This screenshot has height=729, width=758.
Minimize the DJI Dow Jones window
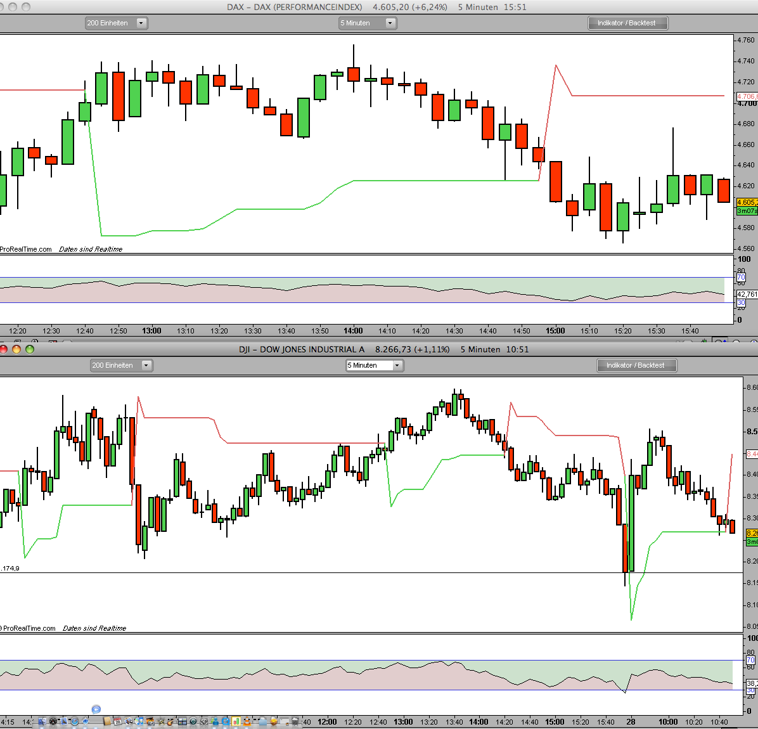pos(16,349)
